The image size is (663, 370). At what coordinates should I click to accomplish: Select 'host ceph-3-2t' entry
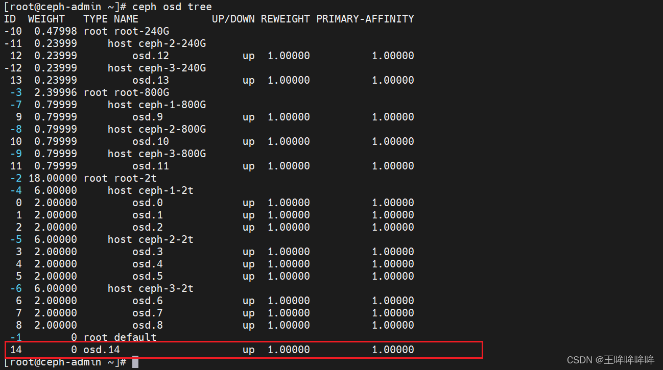point(151,288)
